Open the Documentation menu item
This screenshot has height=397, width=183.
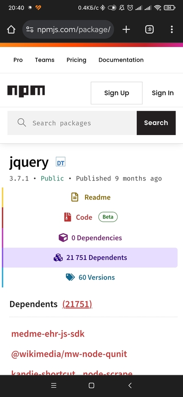121,60
